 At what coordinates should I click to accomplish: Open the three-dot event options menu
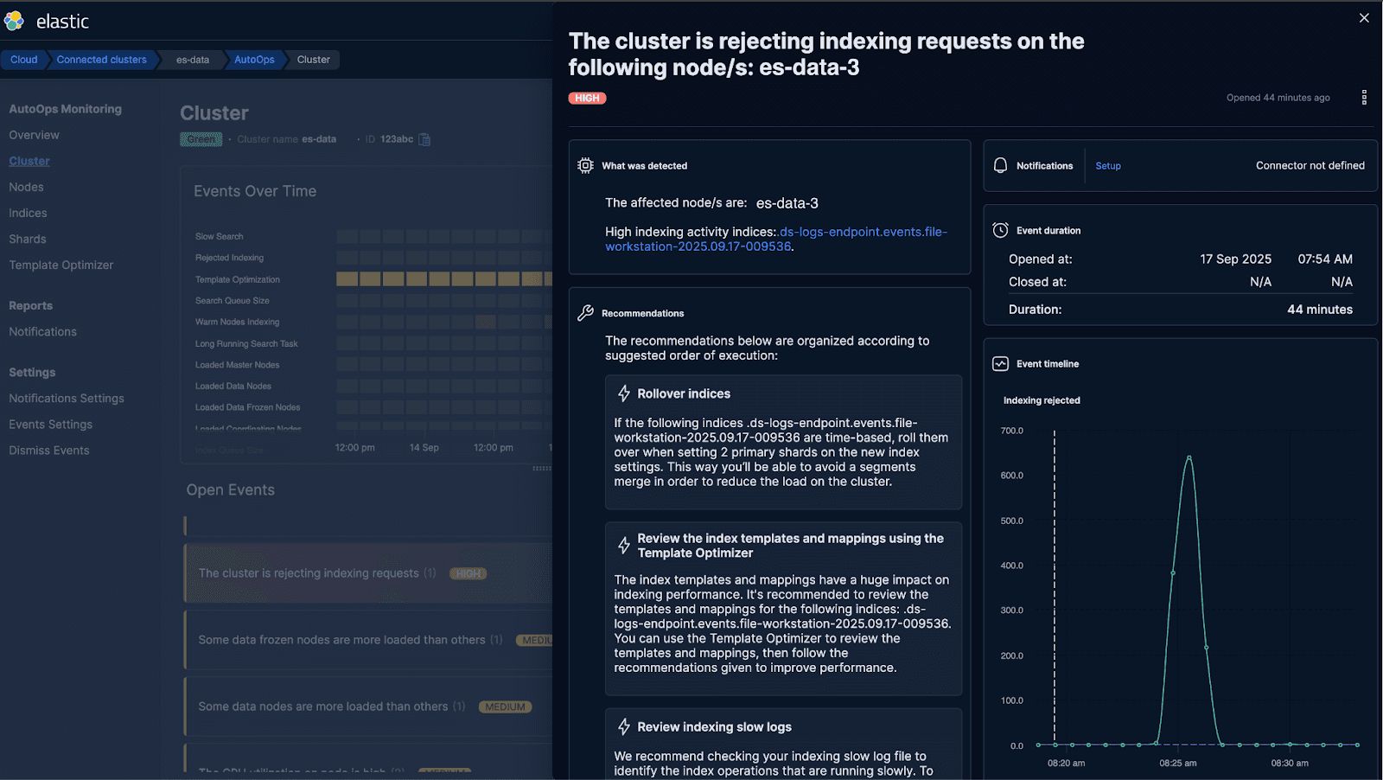(1364, 98)
